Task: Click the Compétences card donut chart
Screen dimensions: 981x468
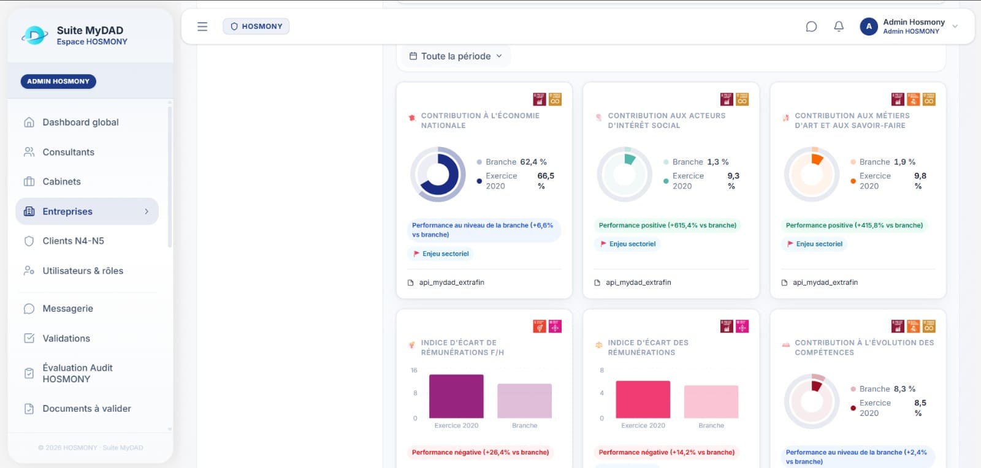Action: point(812,401)
